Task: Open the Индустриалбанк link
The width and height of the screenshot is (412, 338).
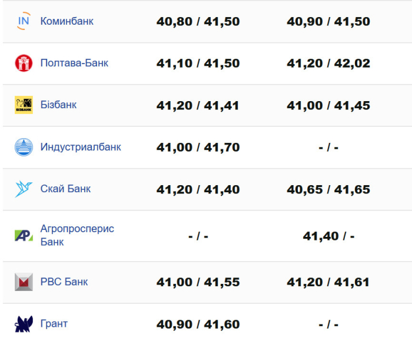Action: click(x=81, y=147)
